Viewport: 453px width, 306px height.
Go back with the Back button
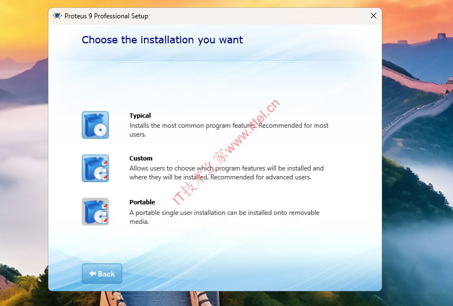pos(102,273)
